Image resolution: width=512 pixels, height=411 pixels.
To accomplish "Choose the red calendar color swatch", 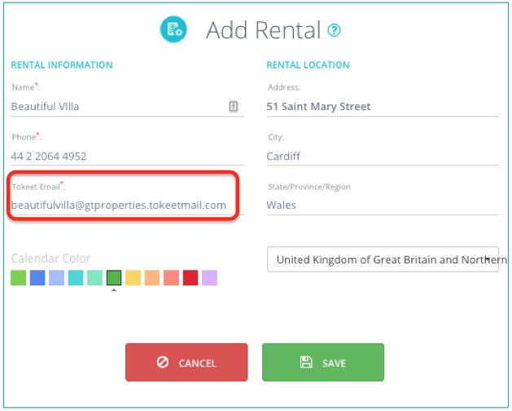I will tap(190, 278).
